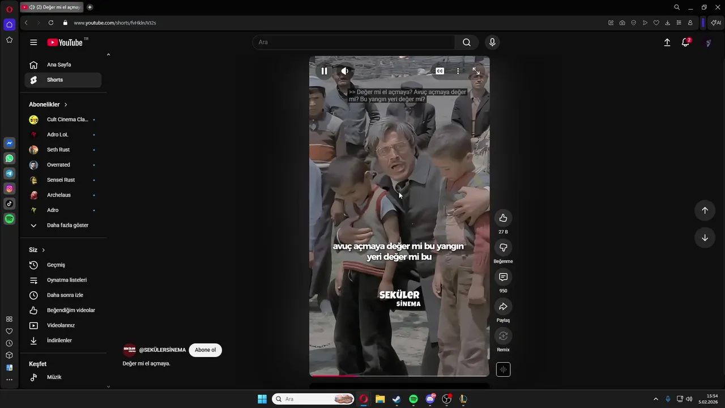The width and height of the screenshot is (725, 408).
Task: Open Ana Sayfa in the sidebar
Action: [x=63, y=65]
